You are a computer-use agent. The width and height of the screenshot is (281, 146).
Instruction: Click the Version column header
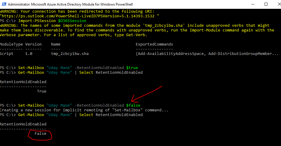tap(33, 44)
